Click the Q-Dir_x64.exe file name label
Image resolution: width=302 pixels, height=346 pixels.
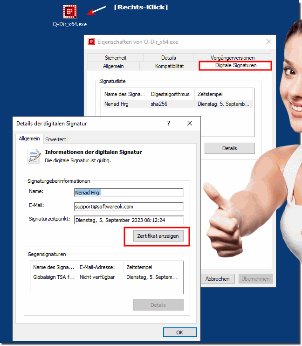70,24
